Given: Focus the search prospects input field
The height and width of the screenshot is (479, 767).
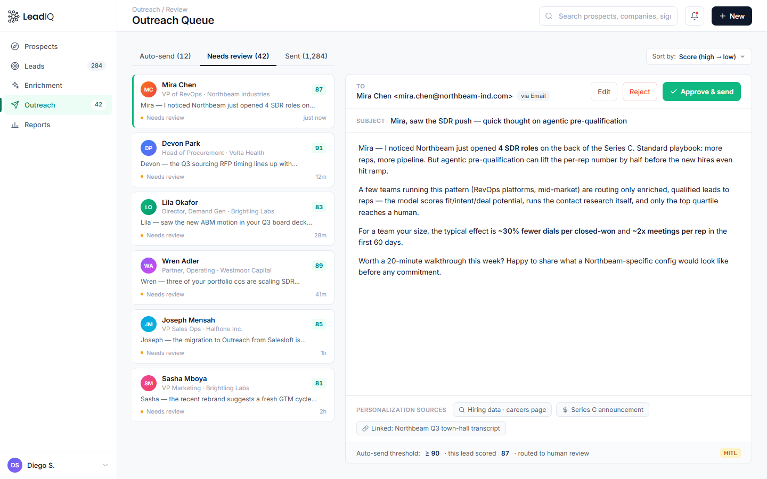Looking at the screenshot, I should tap(608, 16).
